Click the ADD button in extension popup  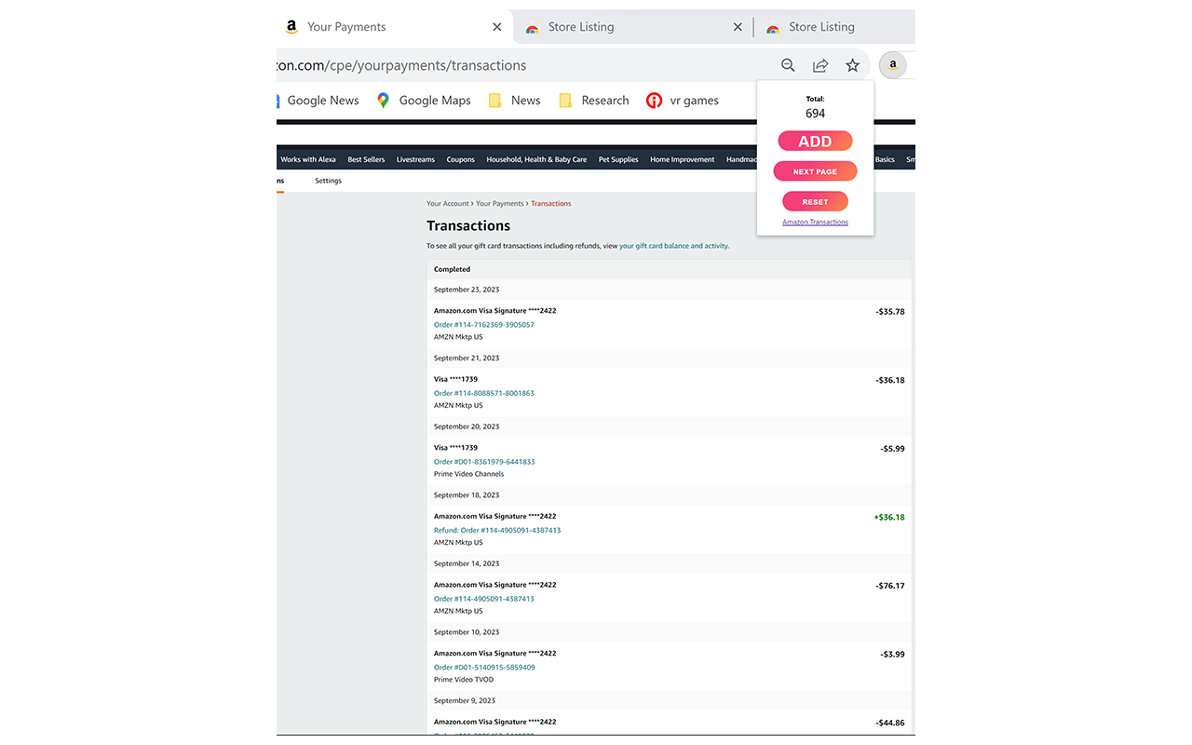[x=815, y=142]
